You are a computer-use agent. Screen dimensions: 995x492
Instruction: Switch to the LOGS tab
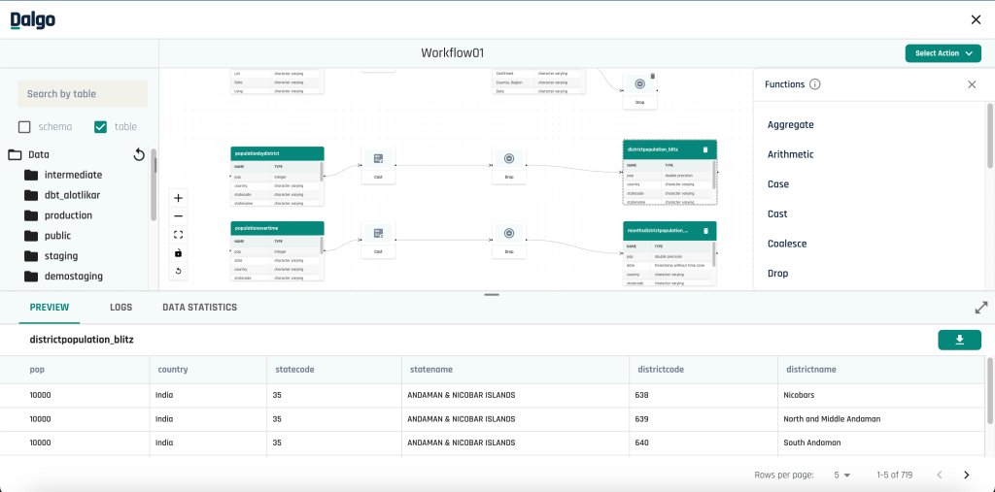[x=120, y=308]
